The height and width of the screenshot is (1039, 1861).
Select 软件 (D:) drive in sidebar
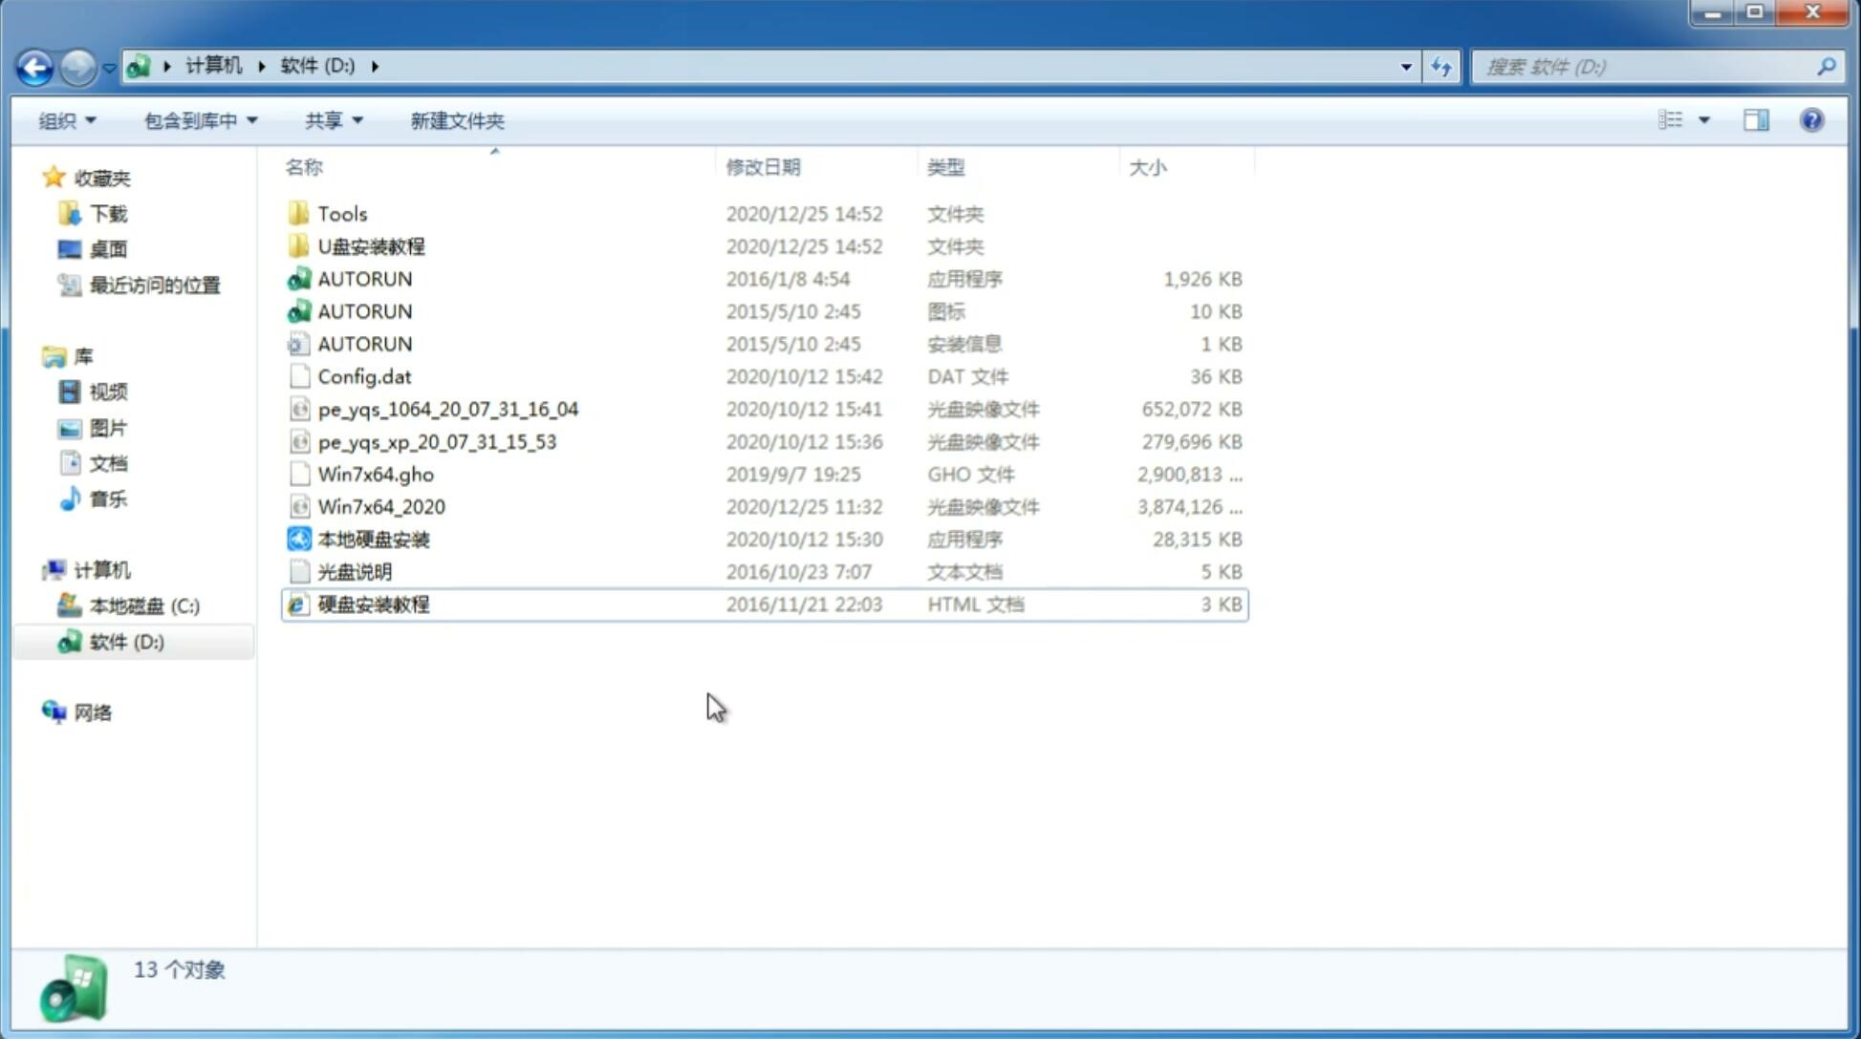(x=126, y=642)
